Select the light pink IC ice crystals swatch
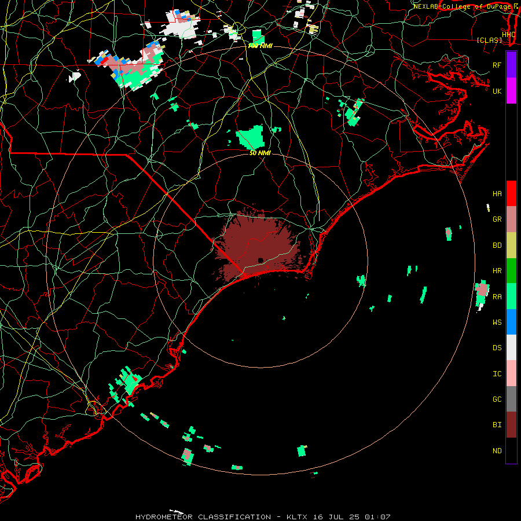This screenshot has width=521, height=521. [x=511, y=373]
